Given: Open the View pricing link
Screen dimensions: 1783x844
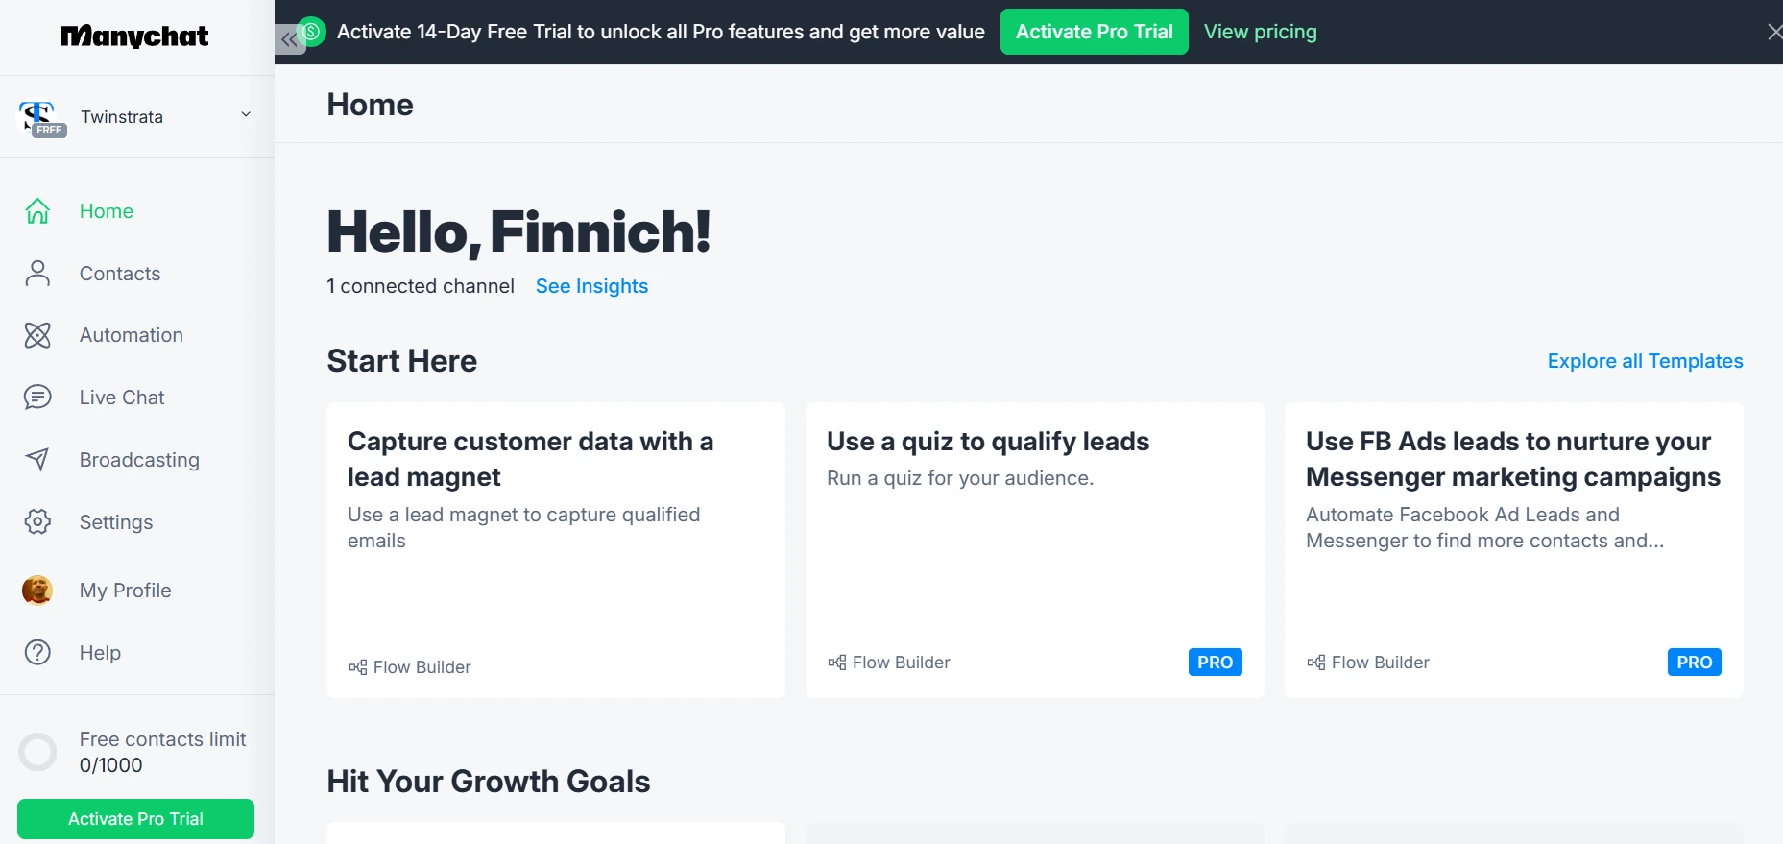Looking at the screenshot, I should point(1260,32).
